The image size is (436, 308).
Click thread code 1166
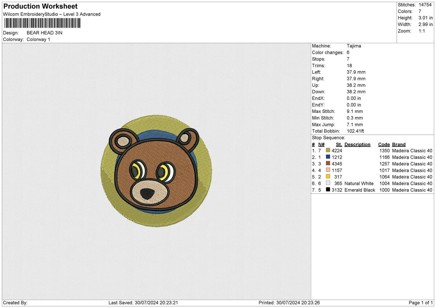(384, 157)
